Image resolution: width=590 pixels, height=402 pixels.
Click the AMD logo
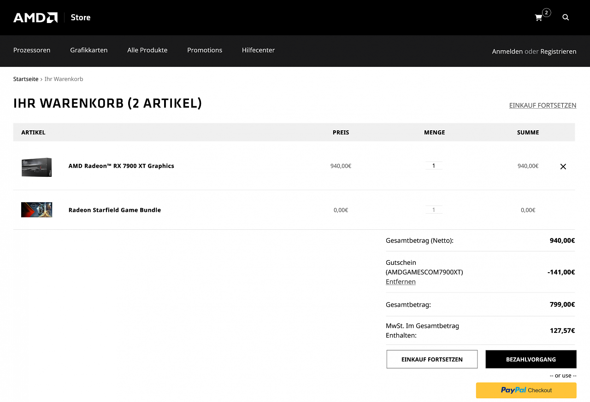(x=35, y=17)
